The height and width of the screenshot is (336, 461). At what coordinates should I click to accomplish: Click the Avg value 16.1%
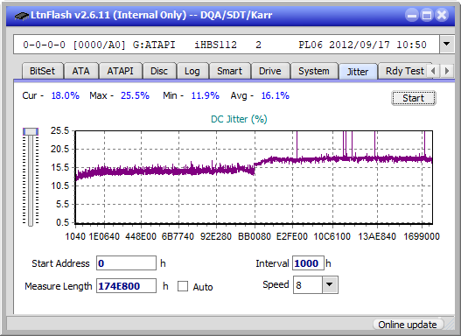pos(276,95)
